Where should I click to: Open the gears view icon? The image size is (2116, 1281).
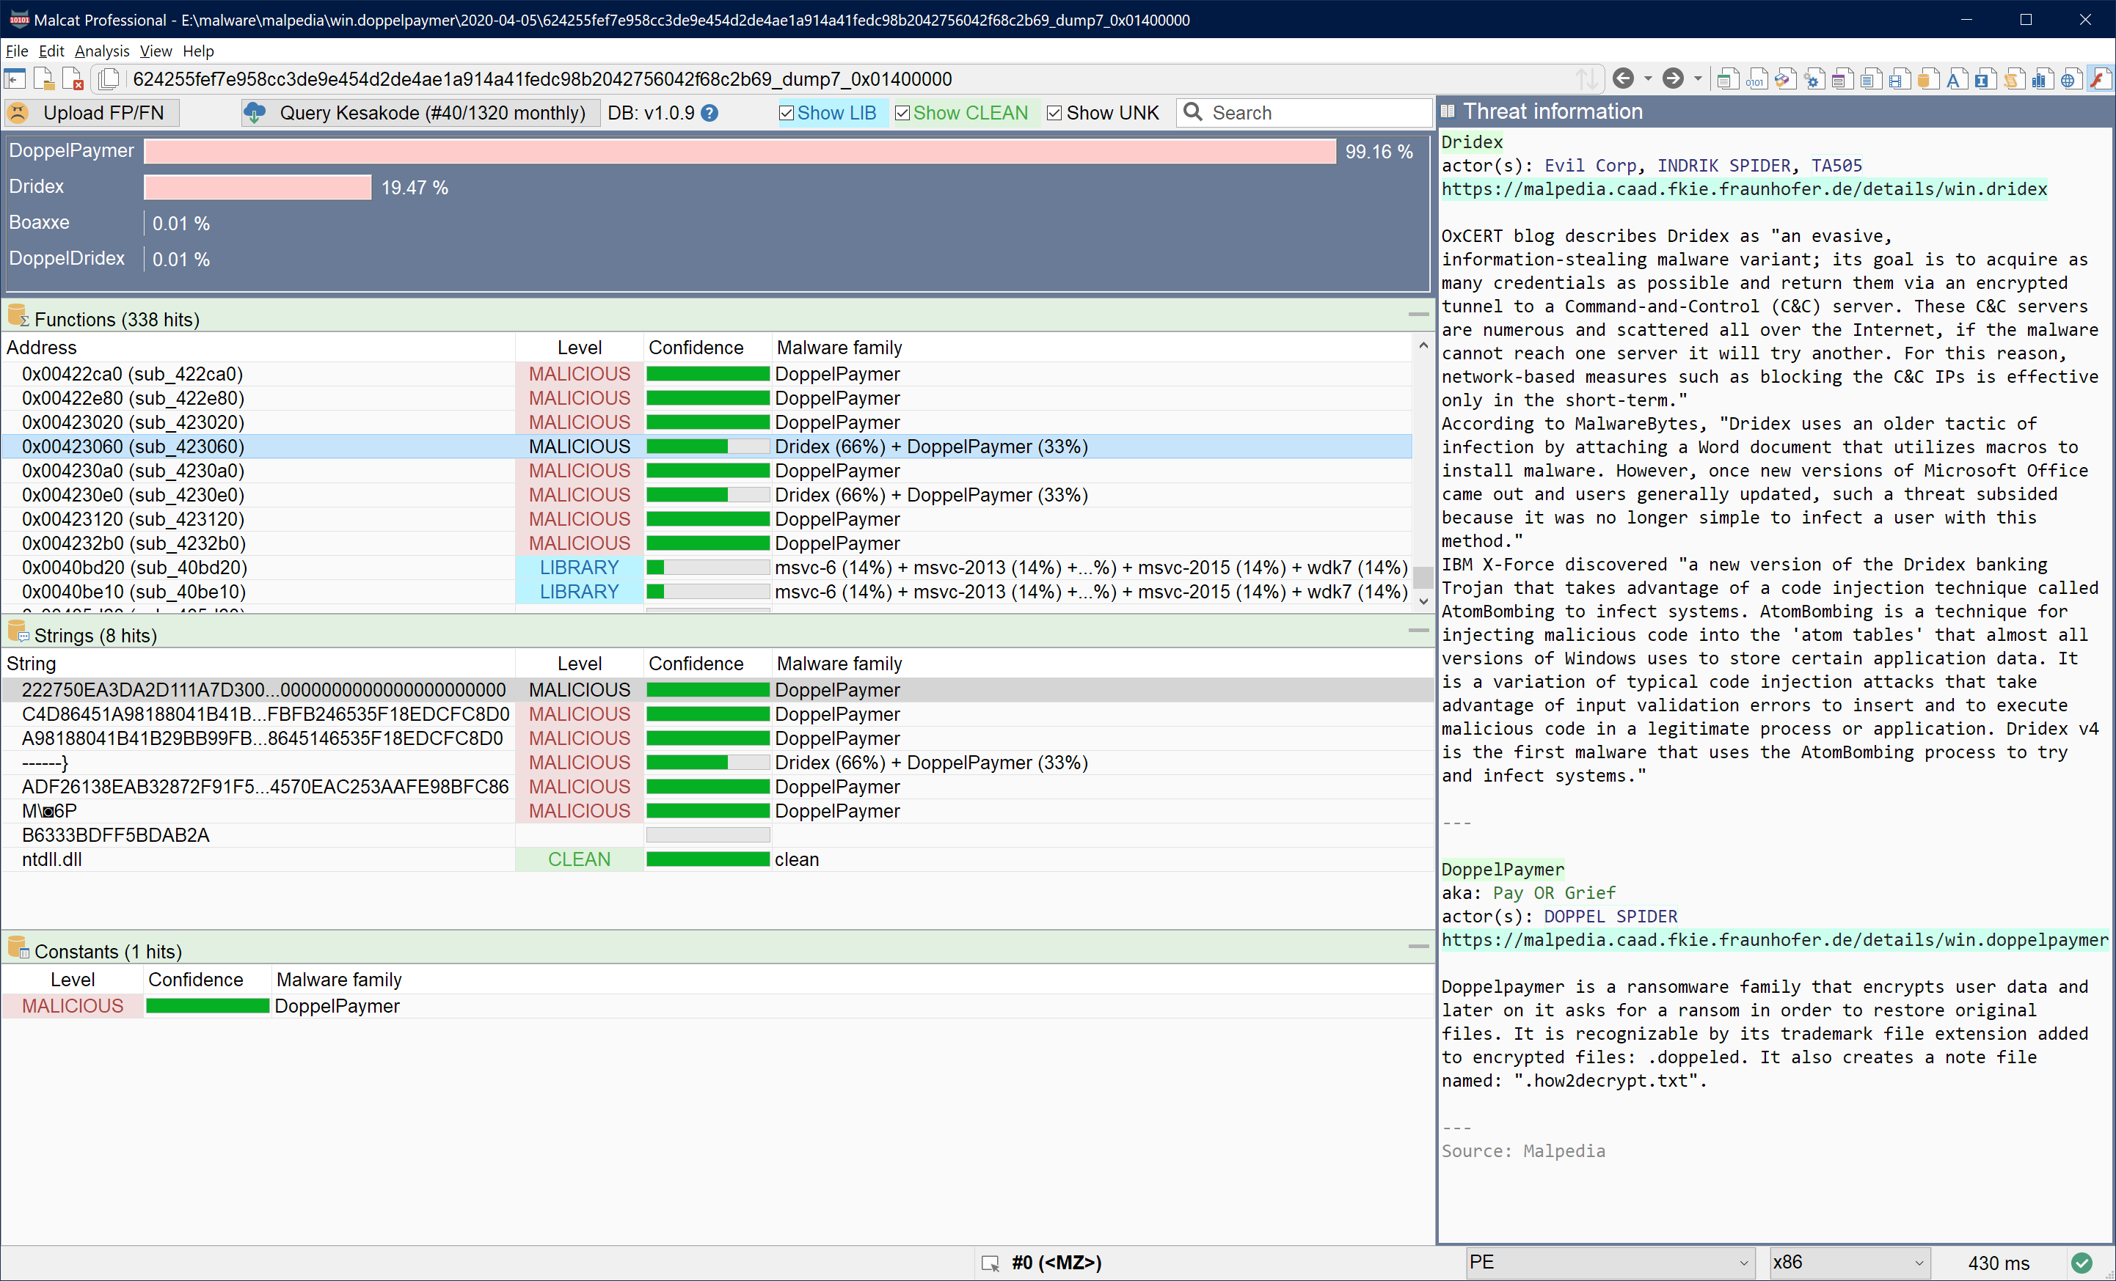[x=1813, y=80]
